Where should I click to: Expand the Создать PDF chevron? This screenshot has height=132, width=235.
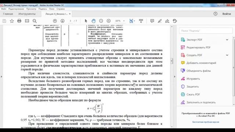pos(227,55)
